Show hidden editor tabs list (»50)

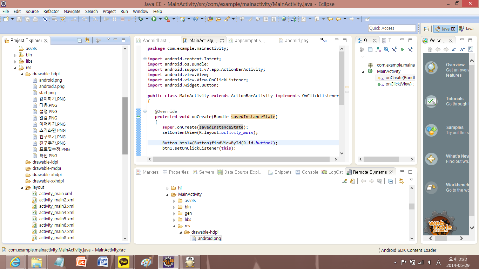click(x=323, y=40)
